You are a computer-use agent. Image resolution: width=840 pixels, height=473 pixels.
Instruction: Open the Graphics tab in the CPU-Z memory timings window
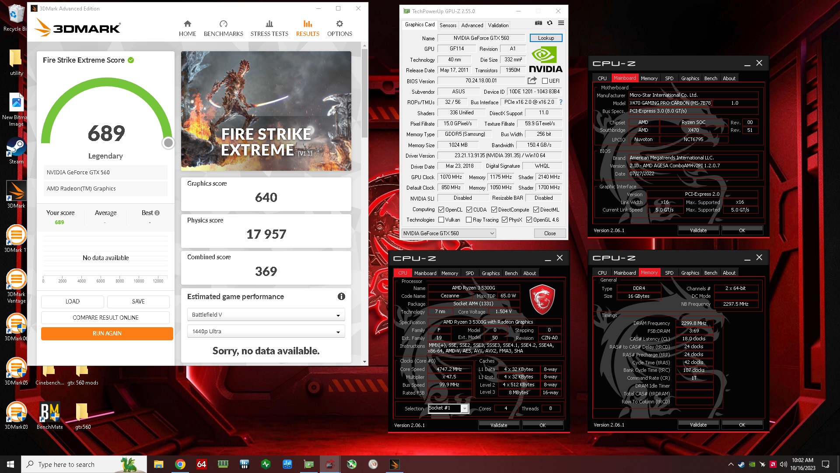[690, 273]
